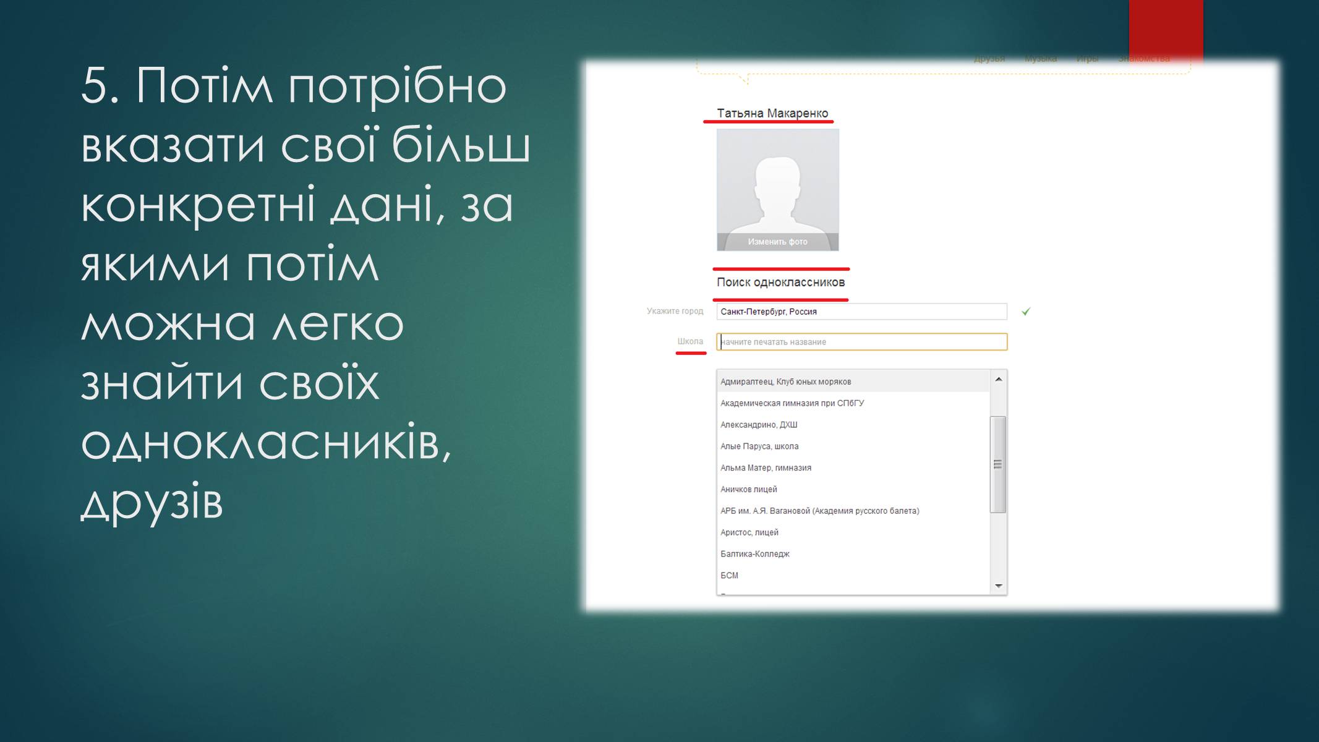Click the school list scrollbar thumb
Image resolution: width=1319 pixels, height=742 pixels.
tap(998, 464)
